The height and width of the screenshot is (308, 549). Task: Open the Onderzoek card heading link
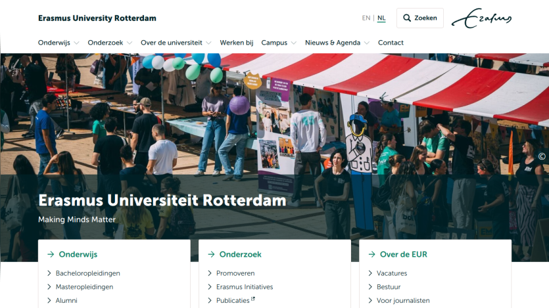(x=240, y=254)
